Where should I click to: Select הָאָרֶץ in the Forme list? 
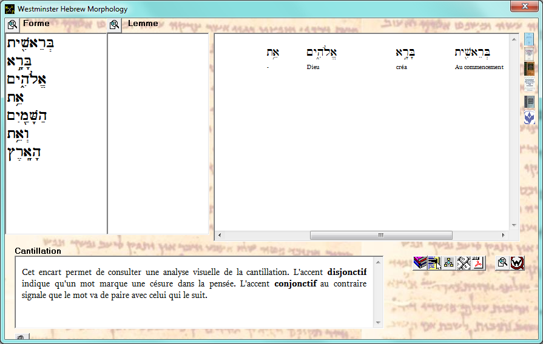[x=24, y=153]
